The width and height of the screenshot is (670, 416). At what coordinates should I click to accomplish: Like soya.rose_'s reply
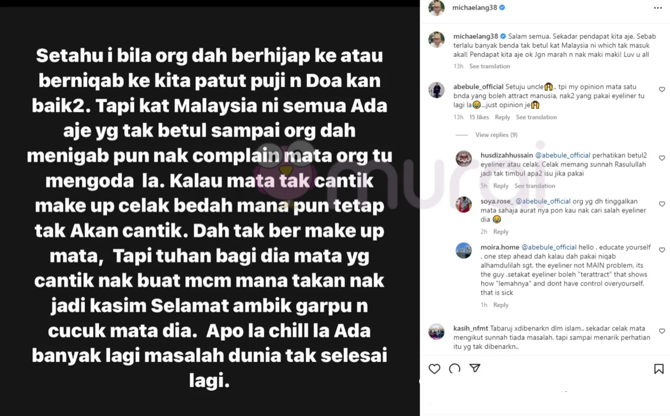point(662,204)
